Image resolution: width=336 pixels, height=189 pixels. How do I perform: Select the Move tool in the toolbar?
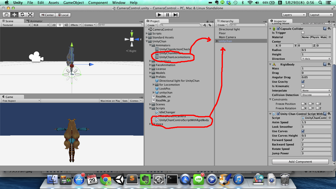tap(14, 15)
